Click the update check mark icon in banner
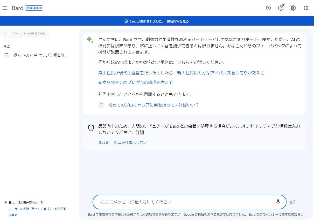This screenshot has height=221, width=314. coord(126,21)
